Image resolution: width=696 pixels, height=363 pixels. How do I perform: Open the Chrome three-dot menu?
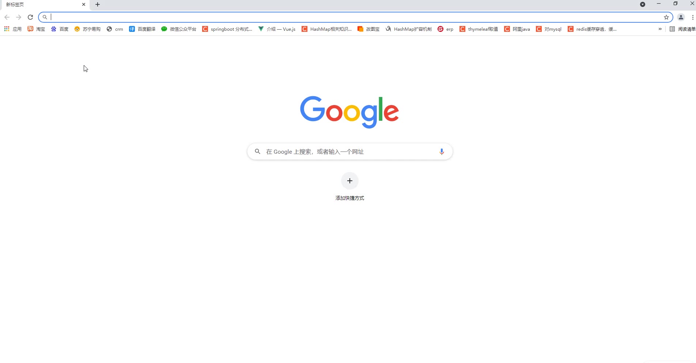pos(693,17)
